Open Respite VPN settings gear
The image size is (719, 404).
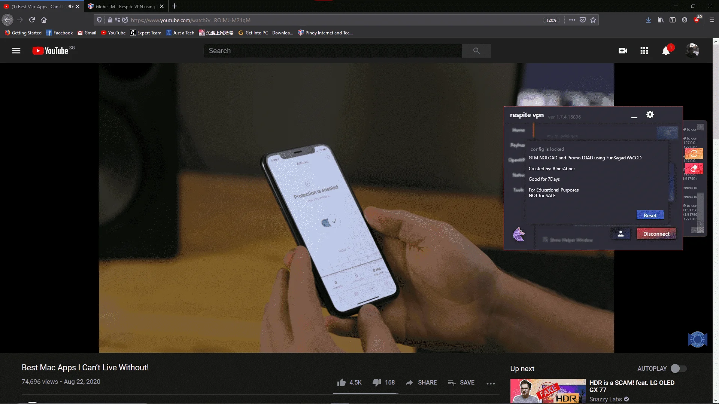coord(650,115)
